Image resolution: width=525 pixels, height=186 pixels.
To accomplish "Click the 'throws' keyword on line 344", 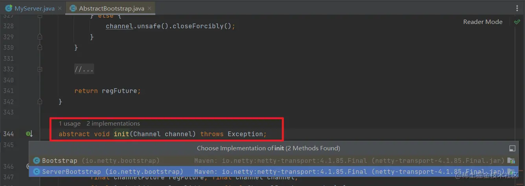I will [212, 134].
